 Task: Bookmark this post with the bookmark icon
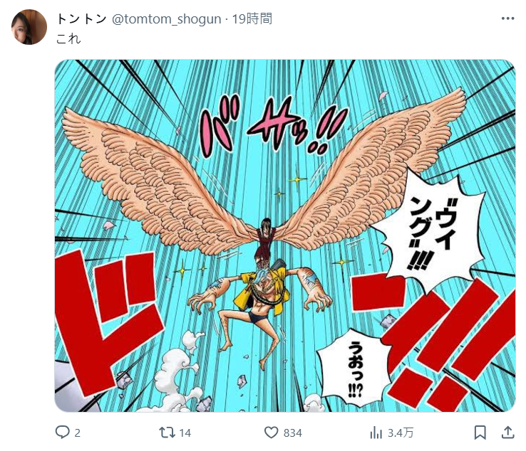[480, 433]
